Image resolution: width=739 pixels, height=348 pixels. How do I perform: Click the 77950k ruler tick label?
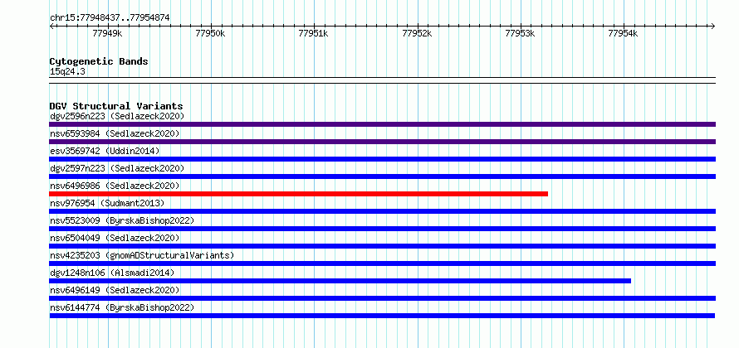[211, 33]
